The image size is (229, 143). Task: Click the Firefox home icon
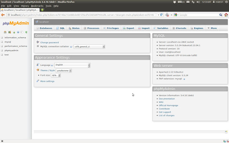(x=226, y=15)
